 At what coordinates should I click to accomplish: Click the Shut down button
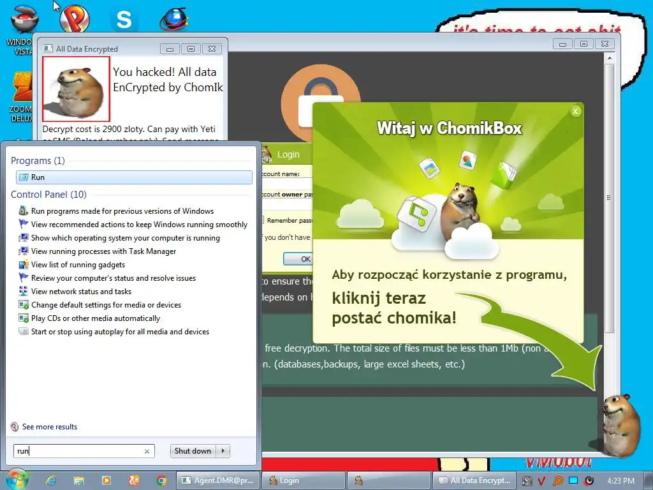[x=193, y=451]
